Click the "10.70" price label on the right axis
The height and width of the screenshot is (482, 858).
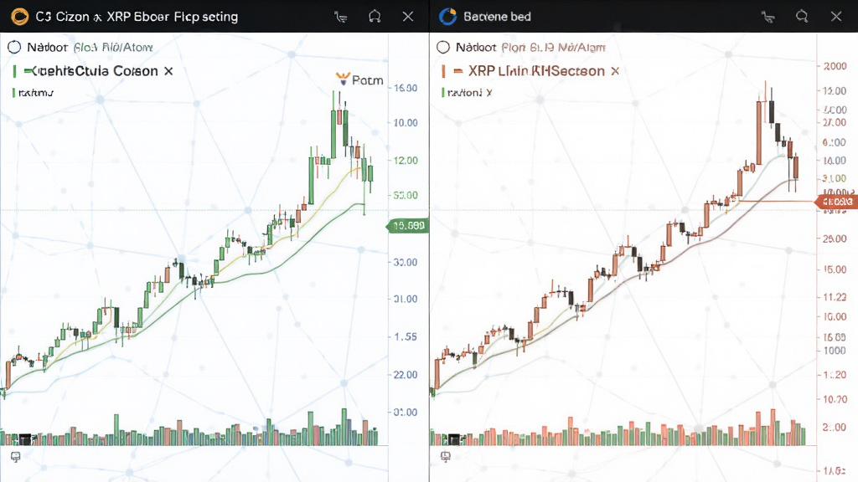coord(835,399)
